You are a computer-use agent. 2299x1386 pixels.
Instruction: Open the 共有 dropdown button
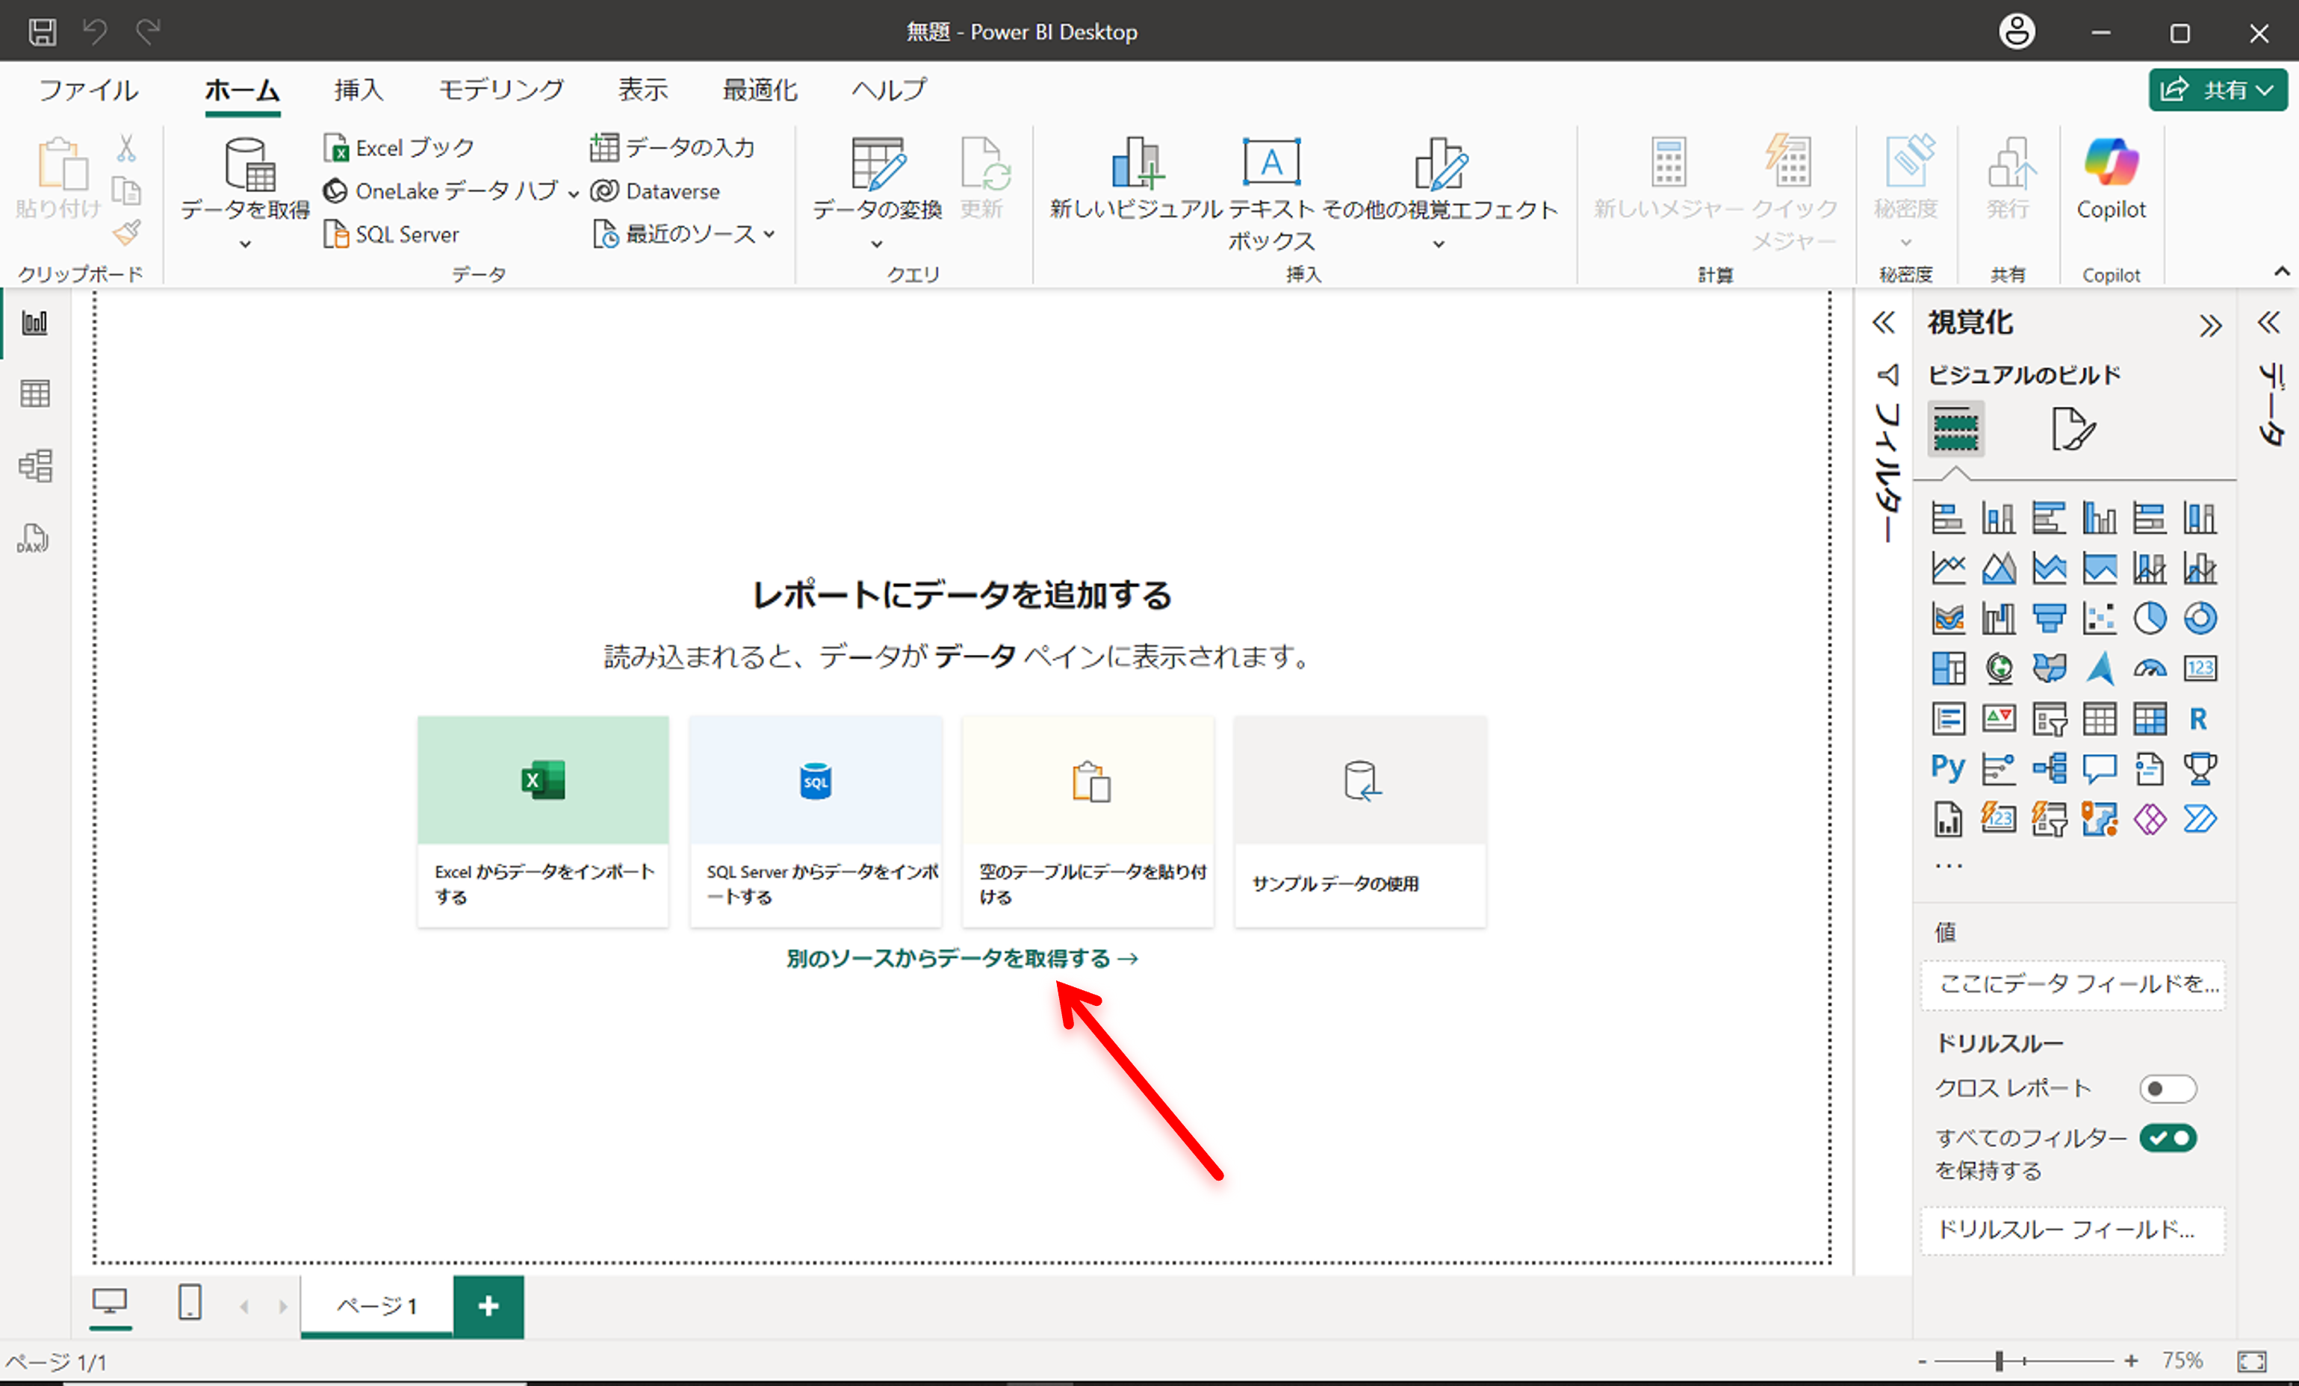pos(2217,90)
